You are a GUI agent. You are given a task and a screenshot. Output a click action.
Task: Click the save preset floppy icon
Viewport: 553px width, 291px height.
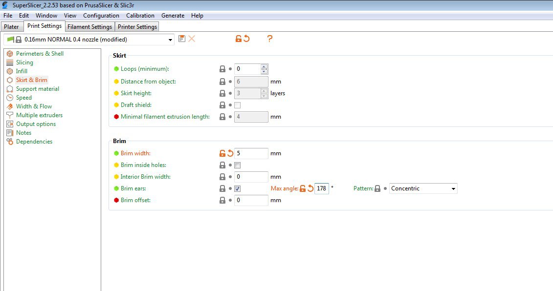181,39
